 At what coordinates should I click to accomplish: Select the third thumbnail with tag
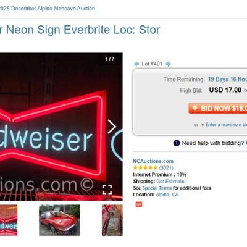[112, 220]
